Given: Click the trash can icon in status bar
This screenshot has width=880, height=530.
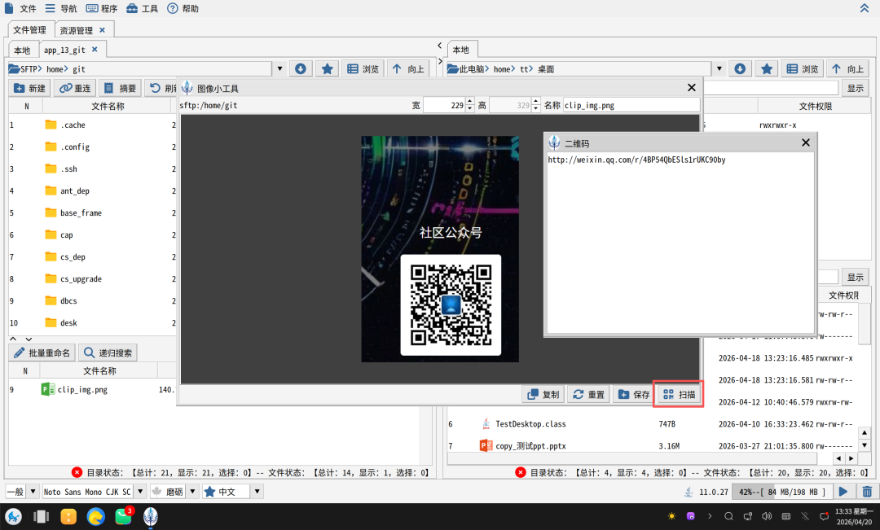Looking at the screenshot, I should click(x=867, y=492).
